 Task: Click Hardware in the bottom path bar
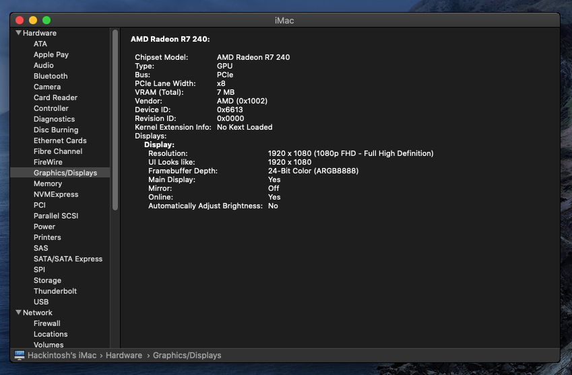(x=124, y=355)
